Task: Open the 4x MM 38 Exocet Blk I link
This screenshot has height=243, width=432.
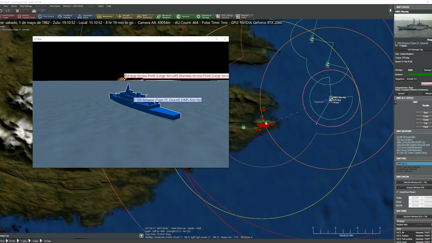Action: 406,137
